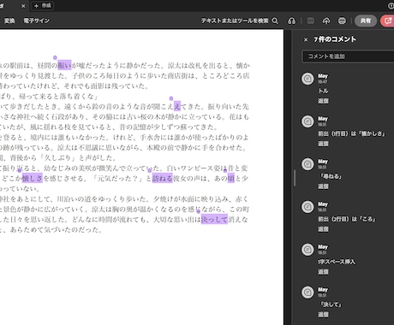Click the avatar icon of the トル comment
Viewport: 394px width, 325px height.
coord(307,79)
